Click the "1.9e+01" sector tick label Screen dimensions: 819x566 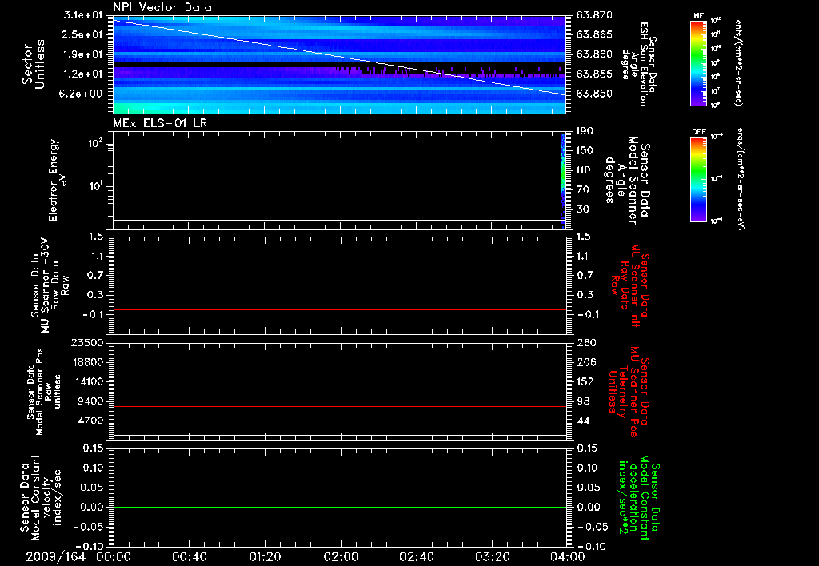82,54
